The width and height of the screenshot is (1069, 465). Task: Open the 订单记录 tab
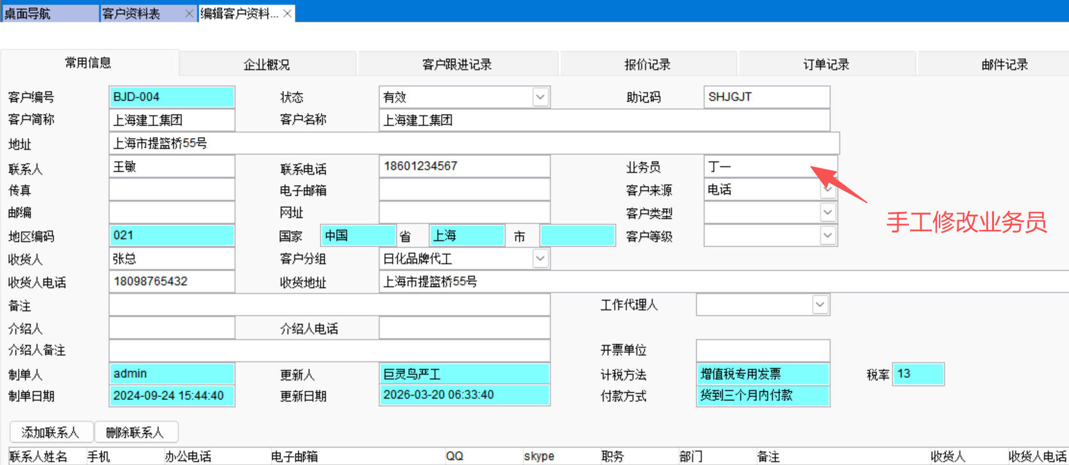click(826, 65)
